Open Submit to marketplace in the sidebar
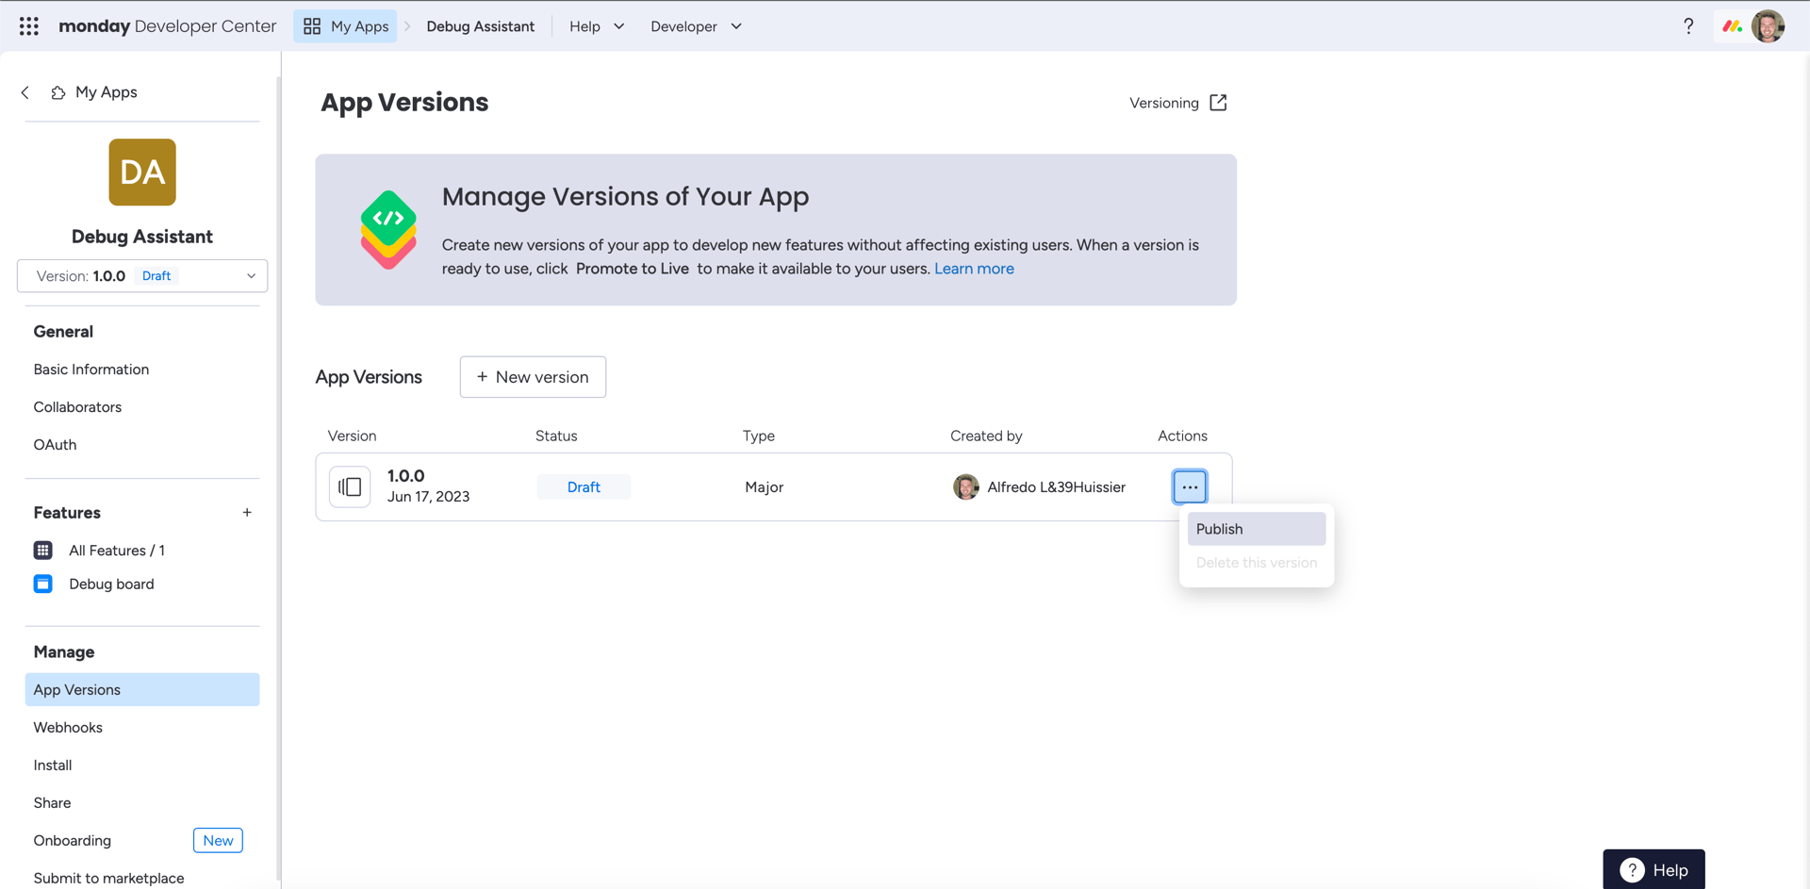This screenshot has width=1810, height=889. click(109, 879)
